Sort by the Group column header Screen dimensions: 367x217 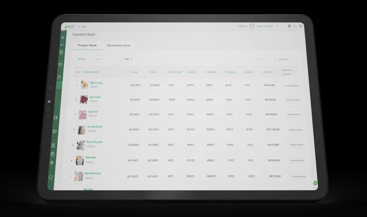134,72
